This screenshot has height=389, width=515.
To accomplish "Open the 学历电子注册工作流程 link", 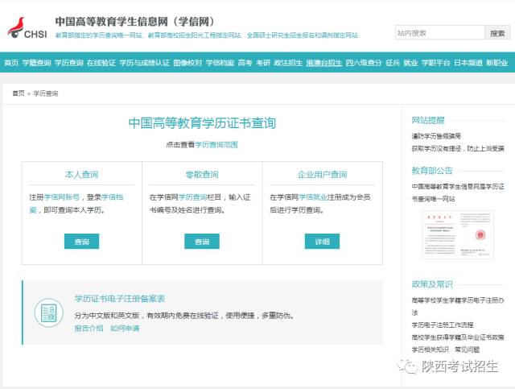I will (x=443, y=325).
